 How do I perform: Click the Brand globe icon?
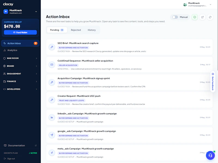4,66
